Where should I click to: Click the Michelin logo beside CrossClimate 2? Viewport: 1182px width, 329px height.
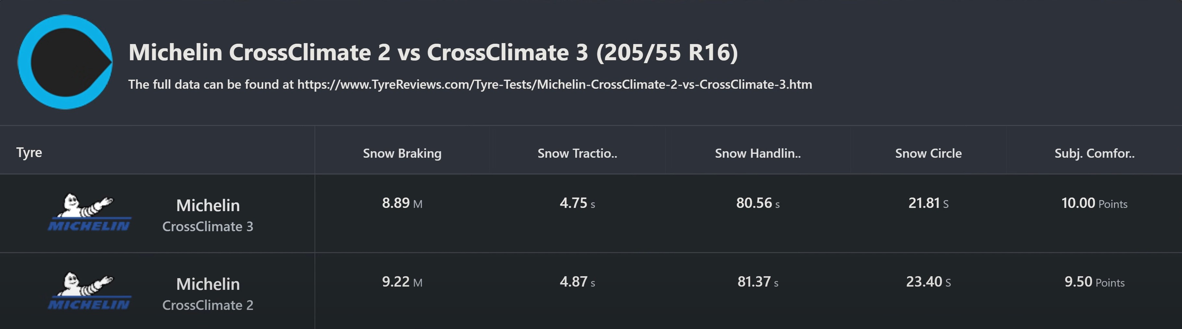coord(90,291)
